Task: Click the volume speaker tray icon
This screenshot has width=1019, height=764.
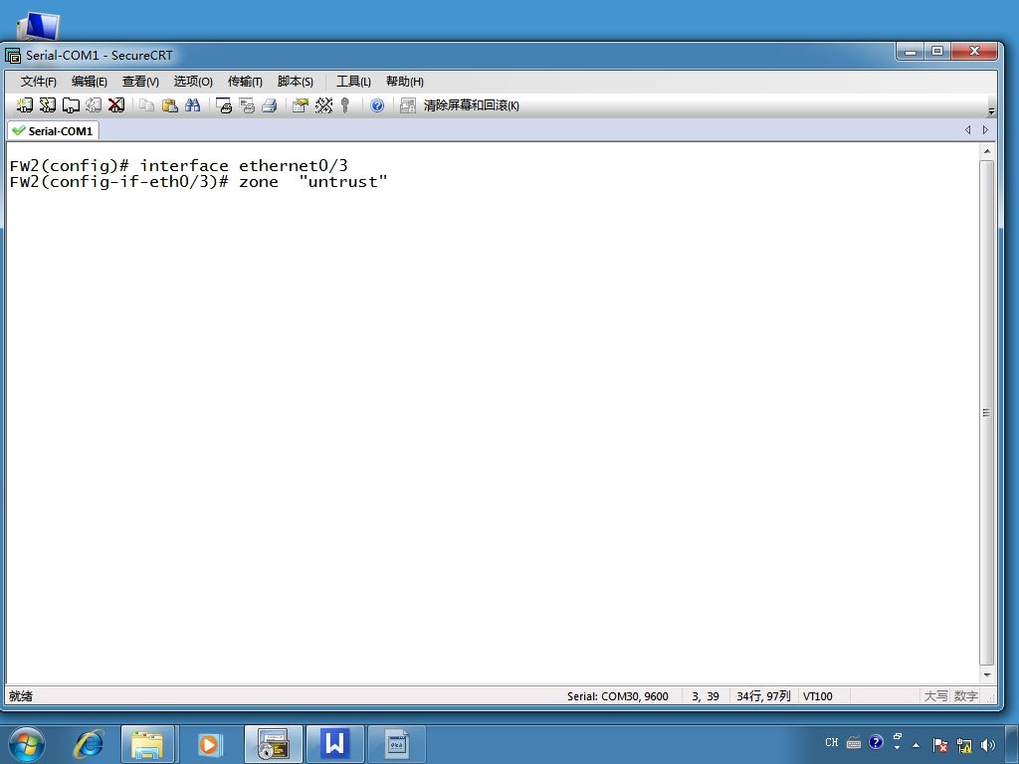Action: click(x=988, y=745)
